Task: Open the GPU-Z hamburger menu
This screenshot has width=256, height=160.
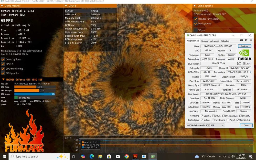Action: [251, 40]
